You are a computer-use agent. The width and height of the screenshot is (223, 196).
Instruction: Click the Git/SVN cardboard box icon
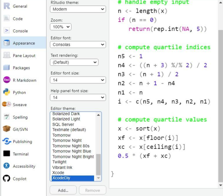pos(6,129)
